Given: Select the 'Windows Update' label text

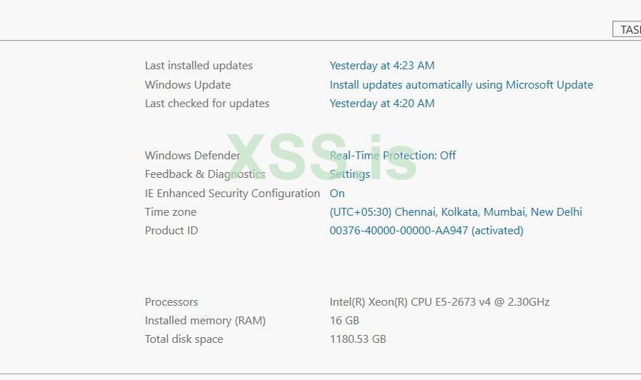Looking at the screenshot, I should point(187,84).
